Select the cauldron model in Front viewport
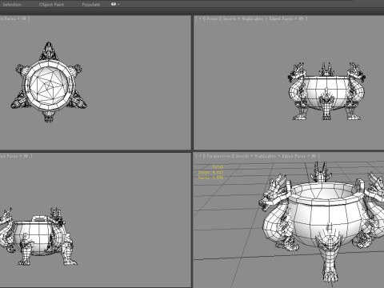The image size is (384, 288). [x=326, y=91]
